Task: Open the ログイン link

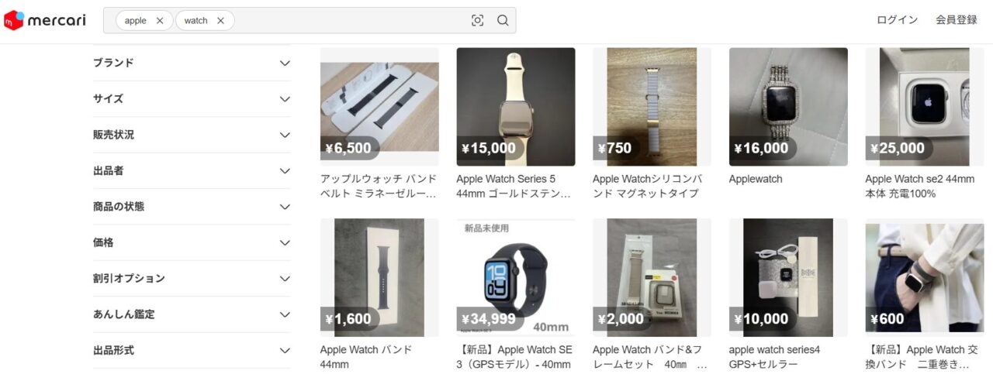Action: click(x=897, y=20)
